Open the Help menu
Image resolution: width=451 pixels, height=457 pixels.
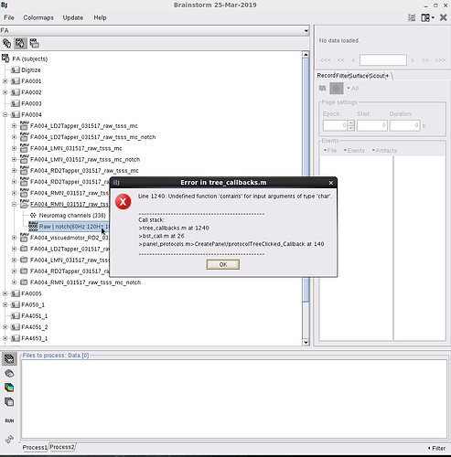point(100,17)
